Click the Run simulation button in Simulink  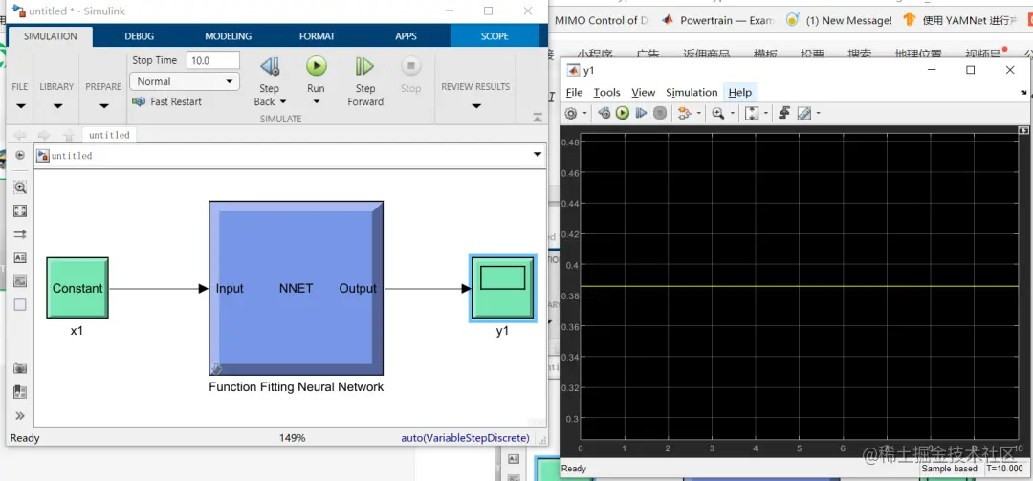point(317,66)
